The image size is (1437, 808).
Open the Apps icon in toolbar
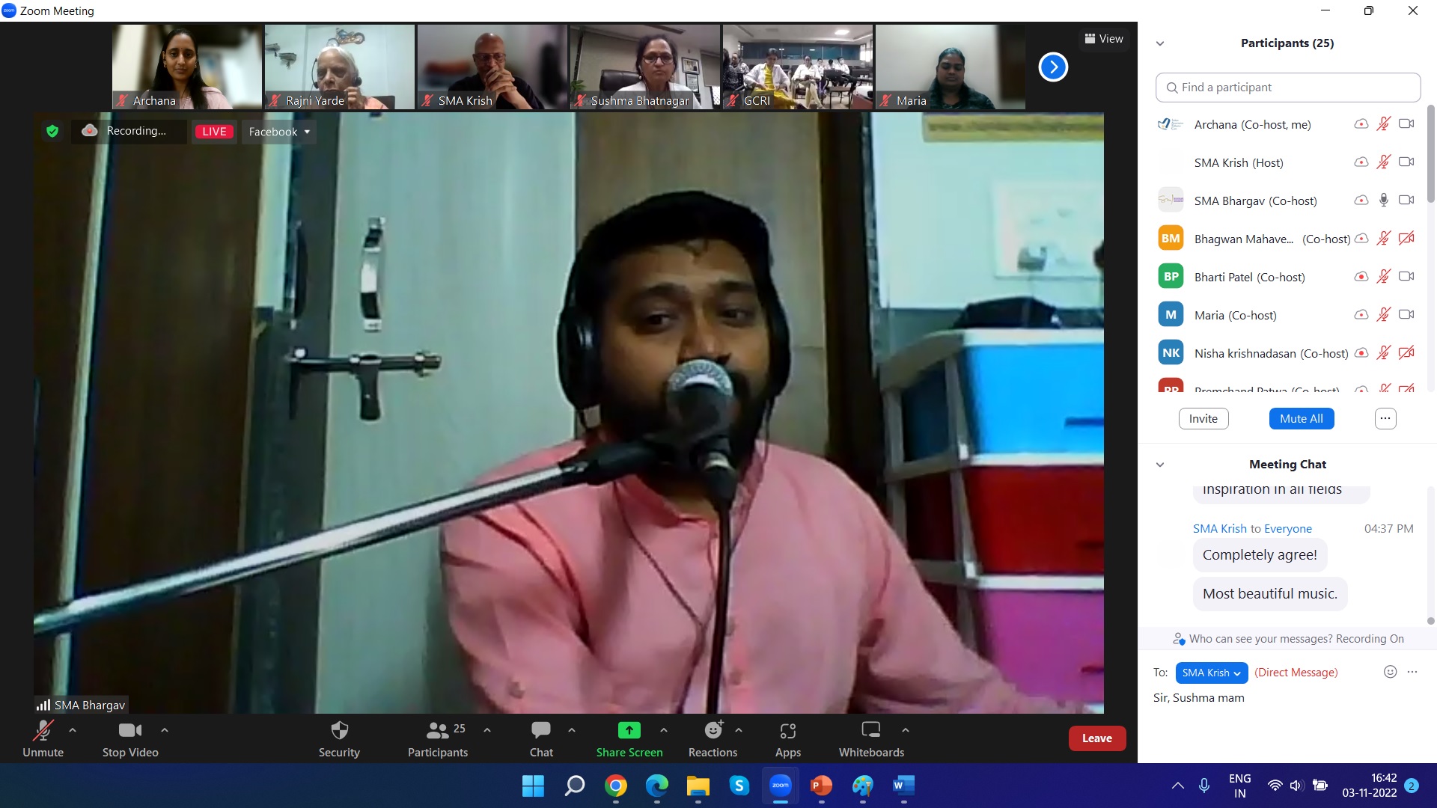point(787,730)
